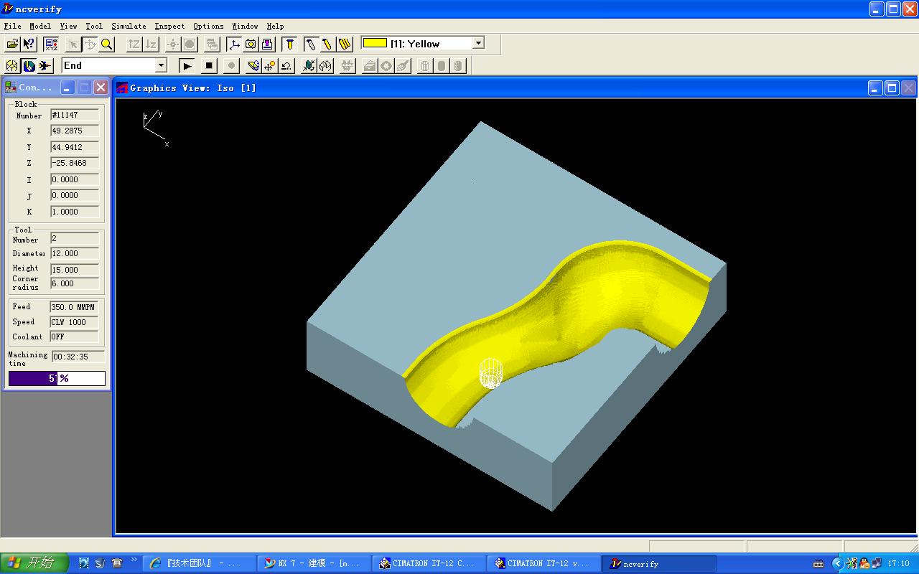Open the Help menu
Viewport: 919px width, 574px height.
point(275,26)
